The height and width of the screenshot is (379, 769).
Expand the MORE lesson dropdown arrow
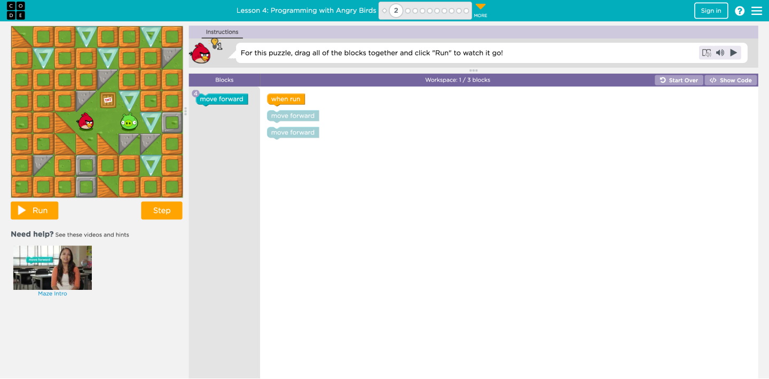point(481,7)
